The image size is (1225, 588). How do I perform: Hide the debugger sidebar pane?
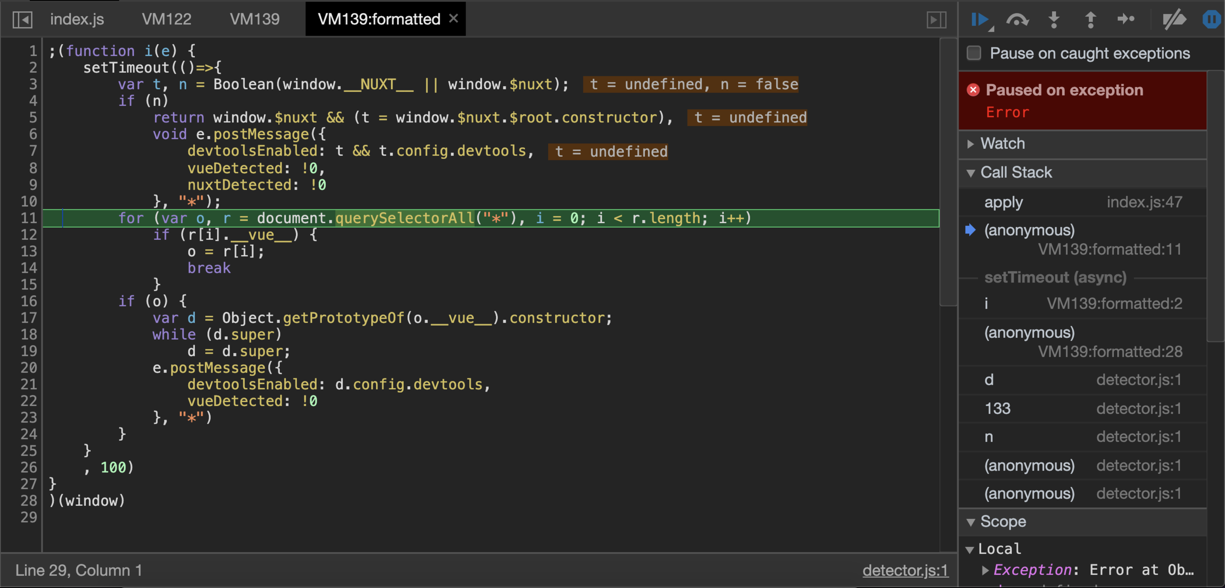pos(936,20)
